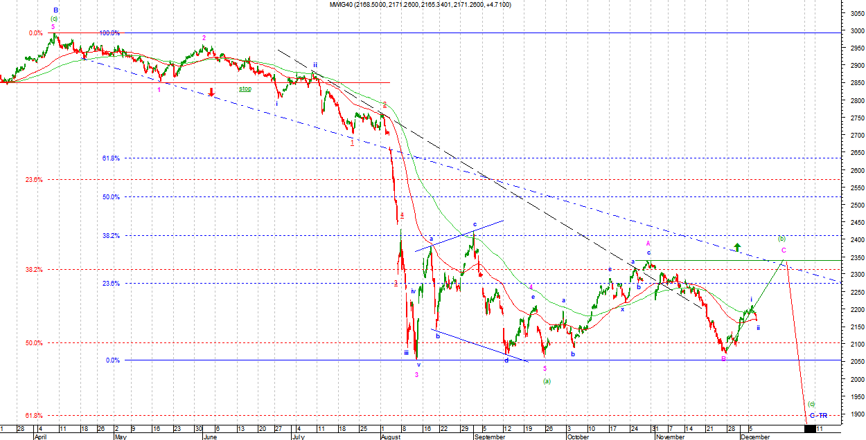Select the blue 61.8% Fibonacci level label
The width and height of the screenshot is (866, 440).
pos(111,158)
